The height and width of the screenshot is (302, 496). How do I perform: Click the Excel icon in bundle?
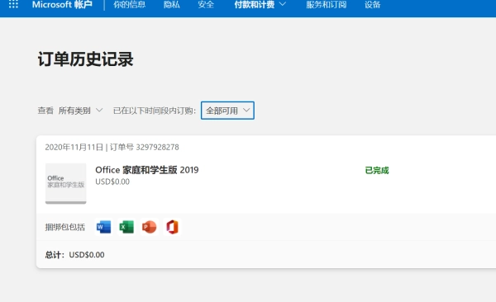pyautogui.click(x=126, y=227)
